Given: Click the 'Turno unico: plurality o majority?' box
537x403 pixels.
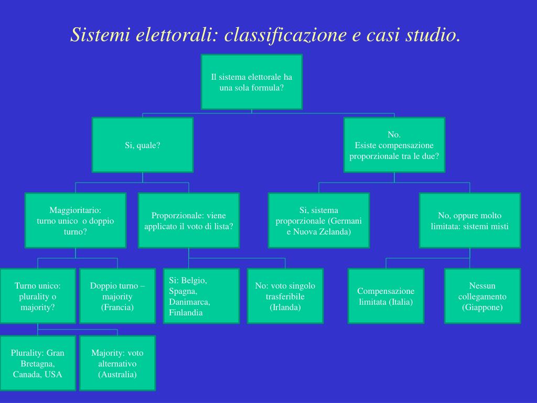Looking at the screenshot, I should pyautogui.click(x=38, y=296).
